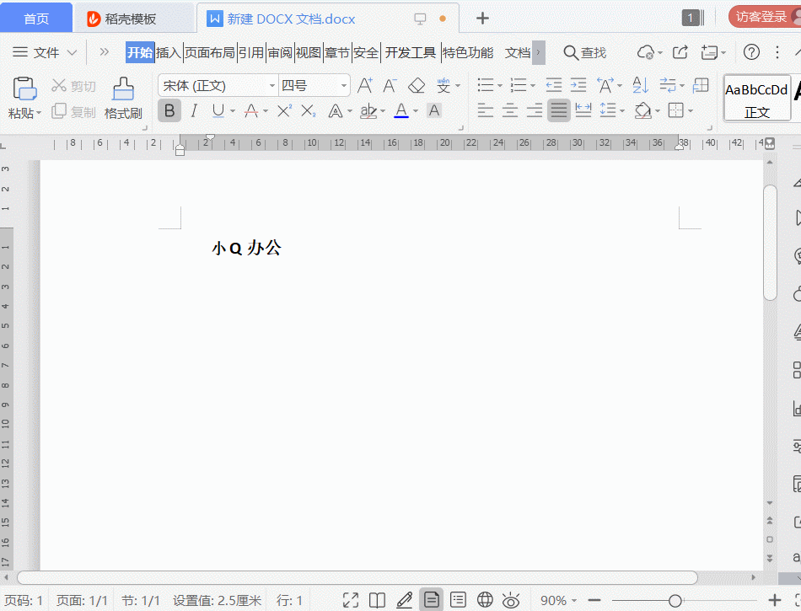801x611 pixels.
Task: Apply superscript formatting
Action: click(x=284, y=110)
